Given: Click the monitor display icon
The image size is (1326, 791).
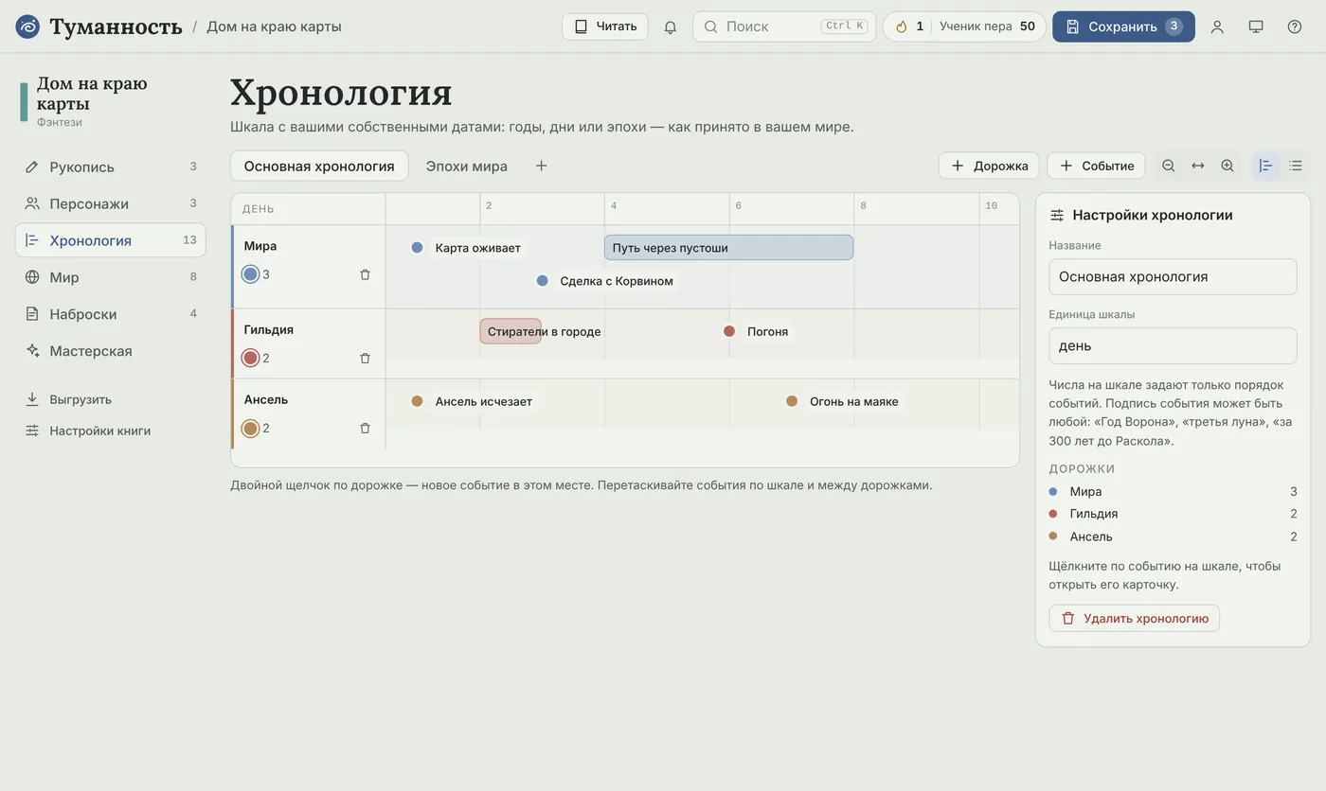Looking at the screenshot, I should coord(1256,26).
